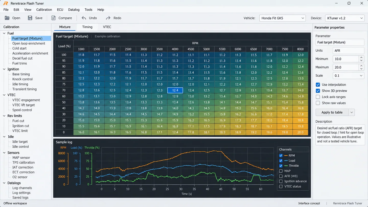The image size is (368, 207).
Task: Open the Tools menu
Action: coord(88,9)
